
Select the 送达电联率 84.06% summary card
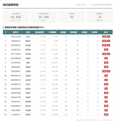(16, 17)
